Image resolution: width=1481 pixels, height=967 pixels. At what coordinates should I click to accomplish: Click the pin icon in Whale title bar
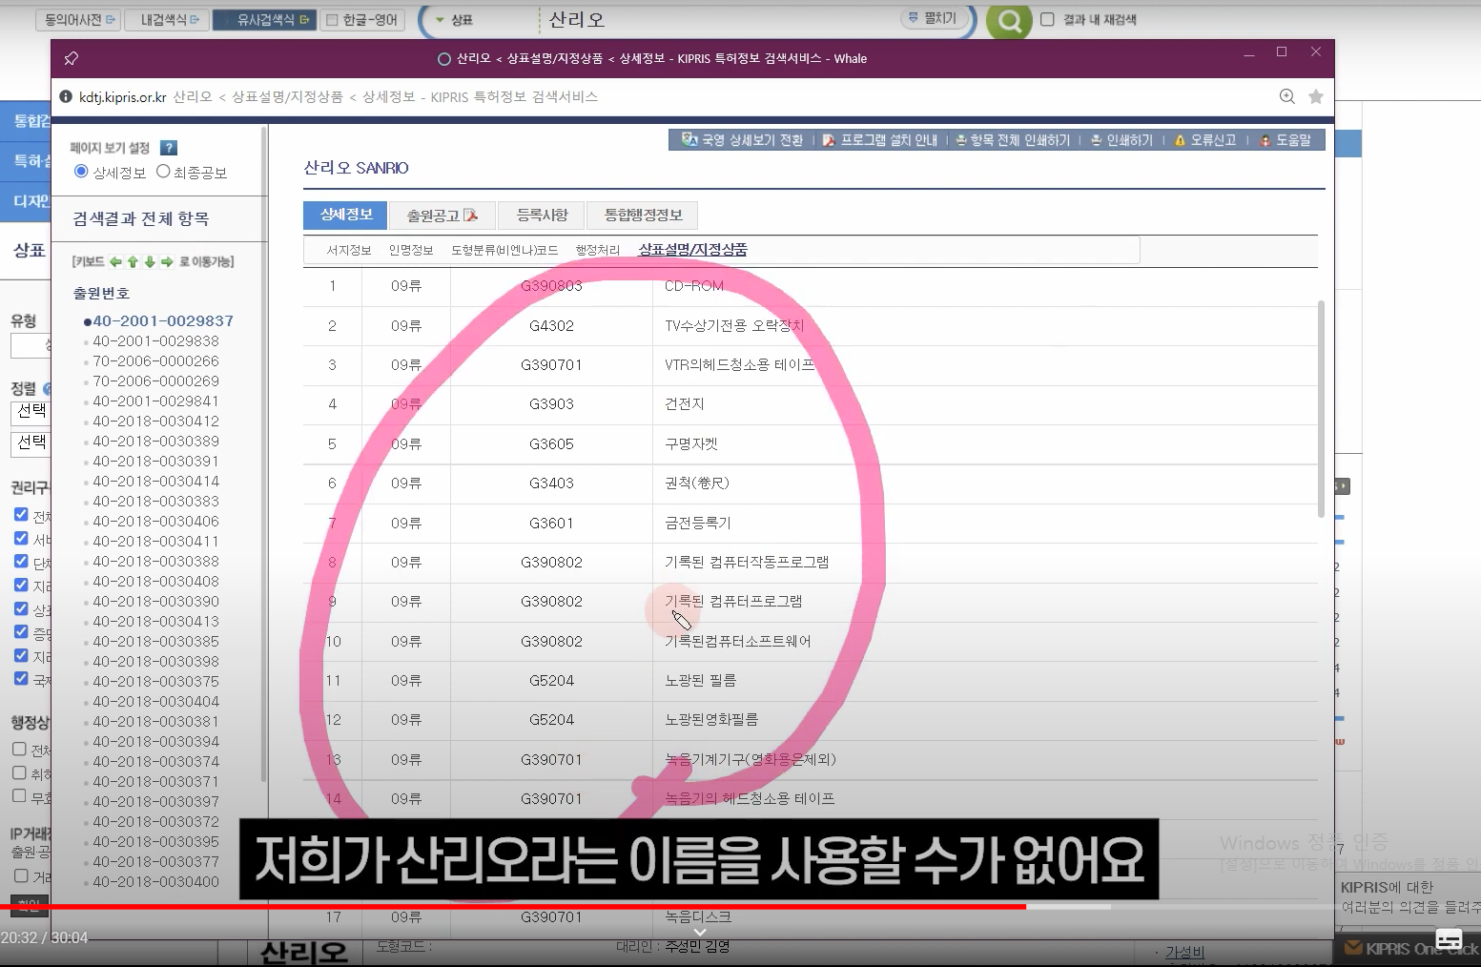coord(71,58)
